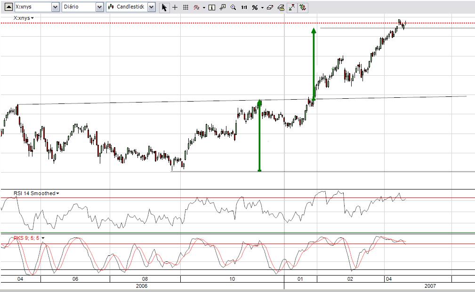Open the symbol X:xnys dropdown arrow
Screen dimensions: 475x292
[55, 7]
